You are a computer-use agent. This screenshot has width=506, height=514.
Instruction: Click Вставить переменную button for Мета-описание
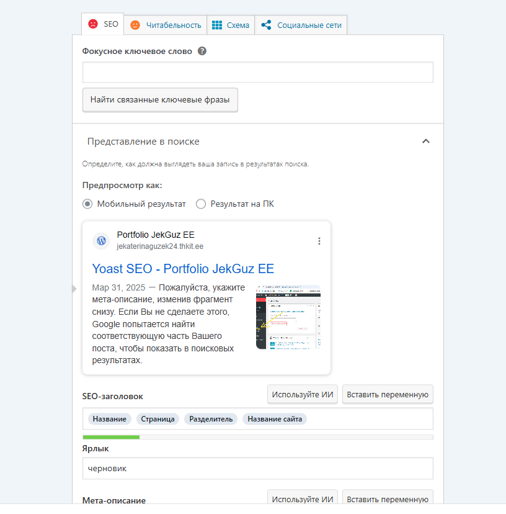[388, 498]
